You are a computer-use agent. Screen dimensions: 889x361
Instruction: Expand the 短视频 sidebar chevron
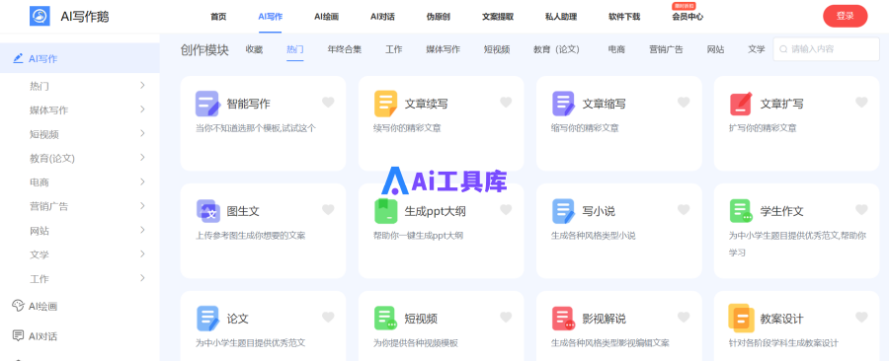click(142, 133)
